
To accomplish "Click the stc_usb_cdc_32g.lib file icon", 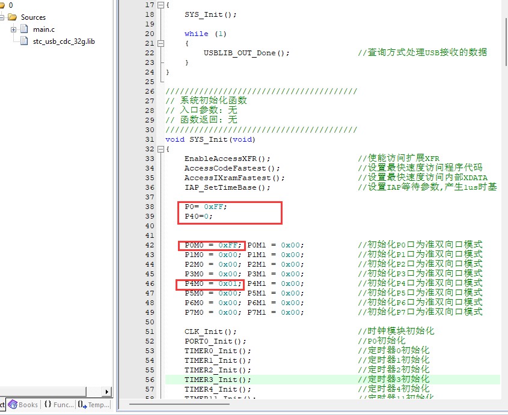I will pos(24,41).
